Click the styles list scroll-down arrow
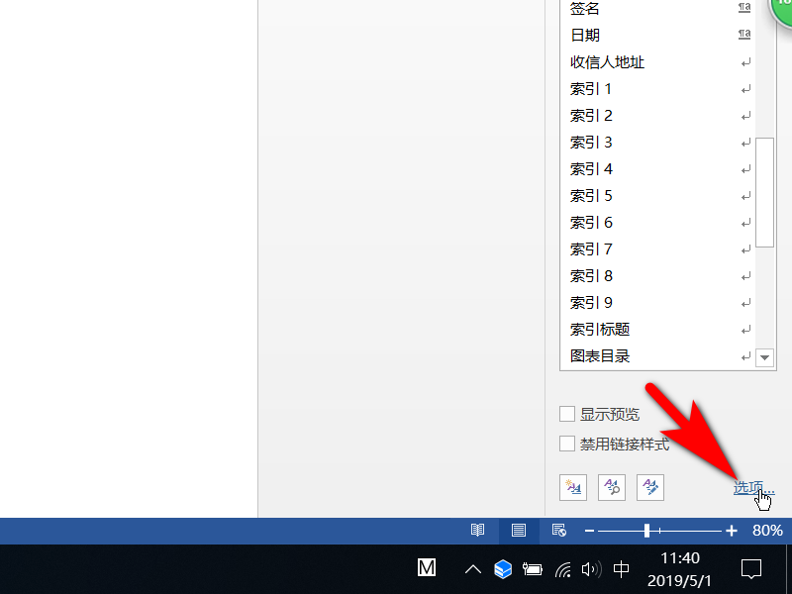The image size is (792, 594). pyautogui.click(x=764, y=357)
